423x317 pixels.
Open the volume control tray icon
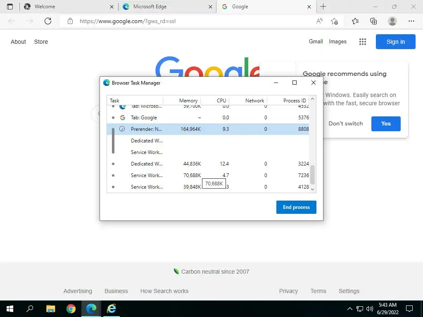pyautogui.click(x=370, y=309)
